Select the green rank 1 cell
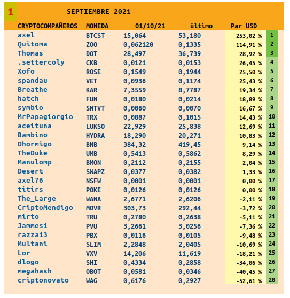The image size is (290, 298). tap(272, 35)
